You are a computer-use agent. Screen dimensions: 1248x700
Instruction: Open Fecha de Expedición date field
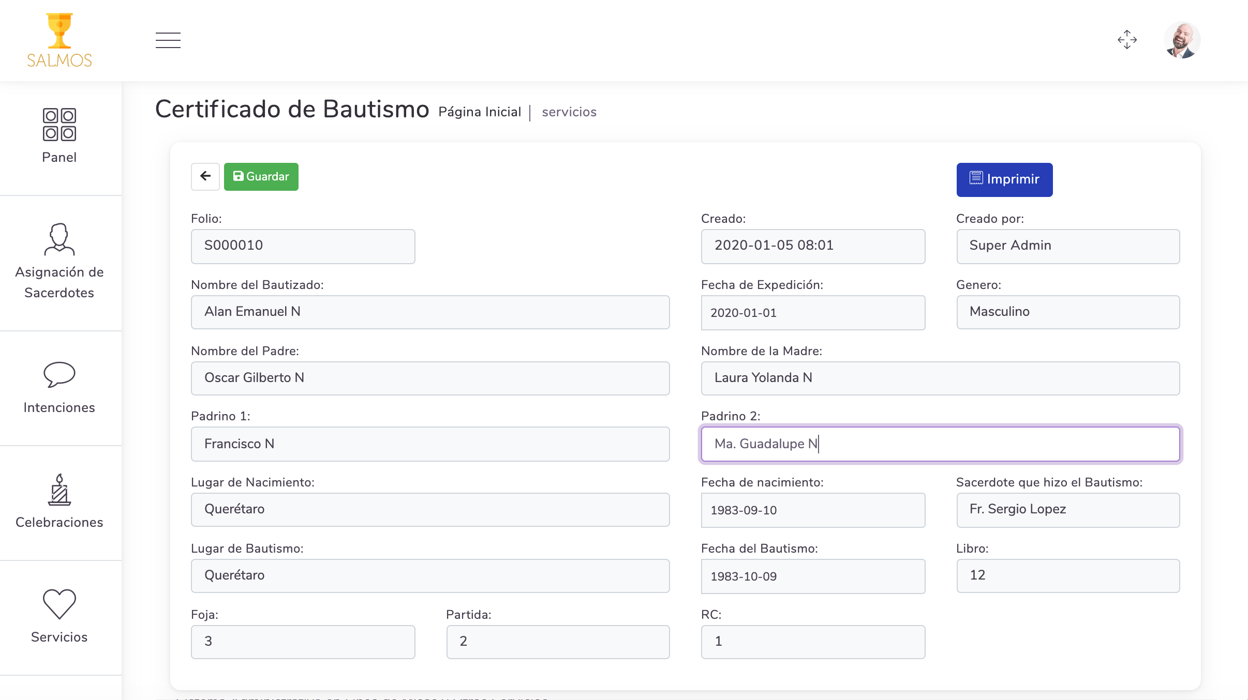(812, 313)
